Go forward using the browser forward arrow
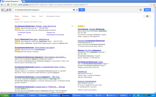 [5, 5]
